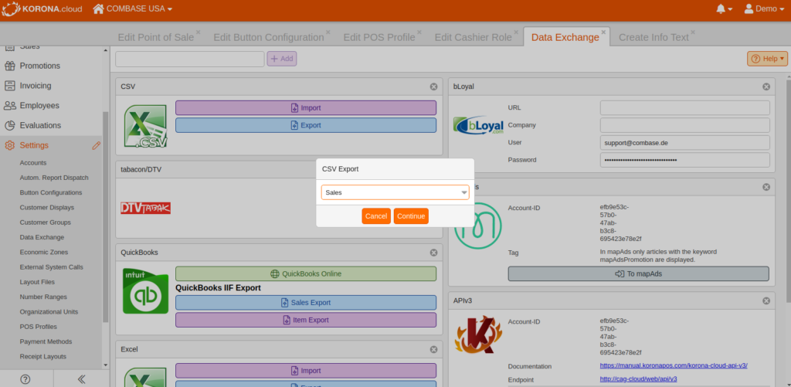Click the search field next to Add
The image size is (791, 387).
pos(190,59)
